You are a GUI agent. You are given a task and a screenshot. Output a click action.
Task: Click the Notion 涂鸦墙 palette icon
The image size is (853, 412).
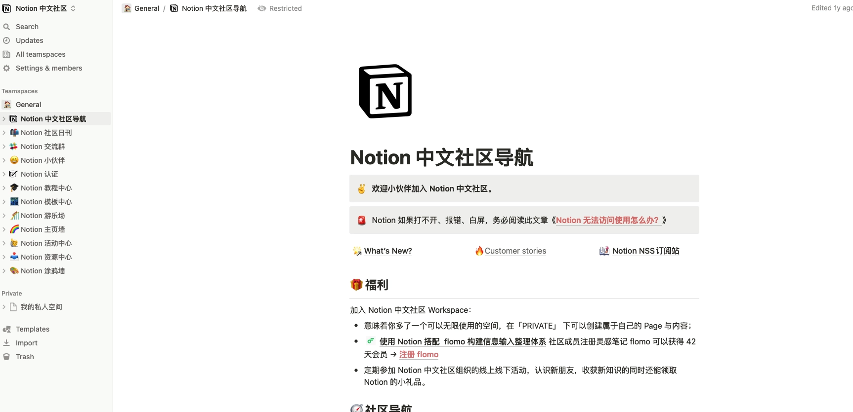point(14,271)
